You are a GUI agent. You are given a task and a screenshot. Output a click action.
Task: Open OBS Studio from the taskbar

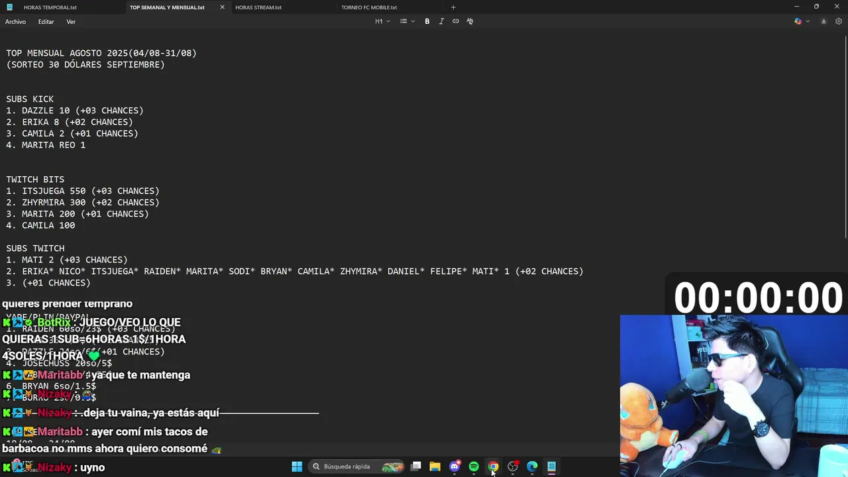click(513, 466)
